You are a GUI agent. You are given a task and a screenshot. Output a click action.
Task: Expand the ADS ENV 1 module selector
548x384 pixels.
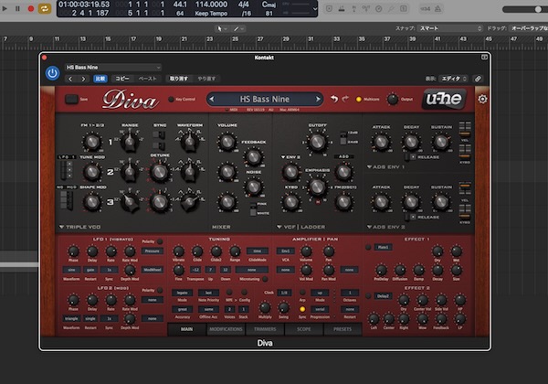385,166
